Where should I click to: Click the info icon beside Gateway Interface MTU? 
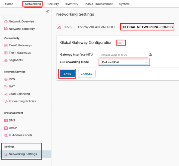(150, 55)
